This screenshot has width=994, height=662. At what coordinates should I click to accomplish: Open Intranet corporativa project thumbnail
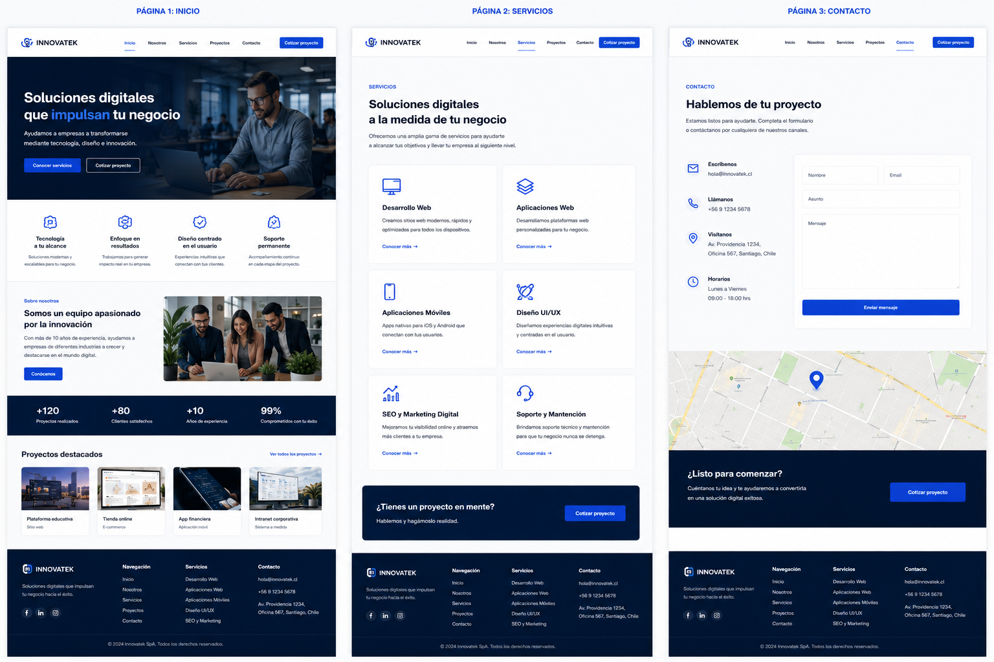(285, 489)
